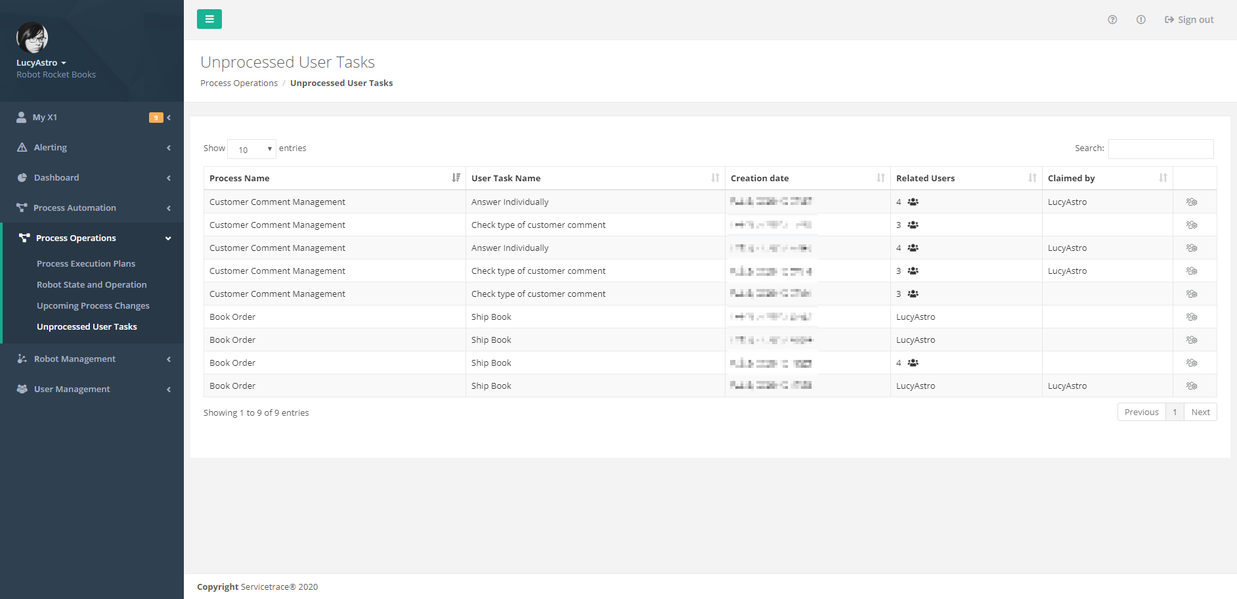
Task: Click the help question-mark icon in top bar
Action: (x=1112, y=19)
